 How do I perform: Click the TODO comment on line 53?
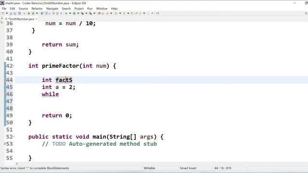(100, 144)
